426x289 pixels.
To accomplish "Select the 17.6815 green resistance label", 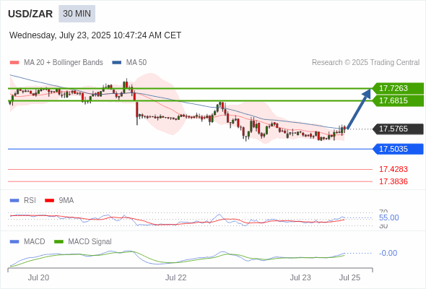I will pyautogui.click(x=398, y=100).
